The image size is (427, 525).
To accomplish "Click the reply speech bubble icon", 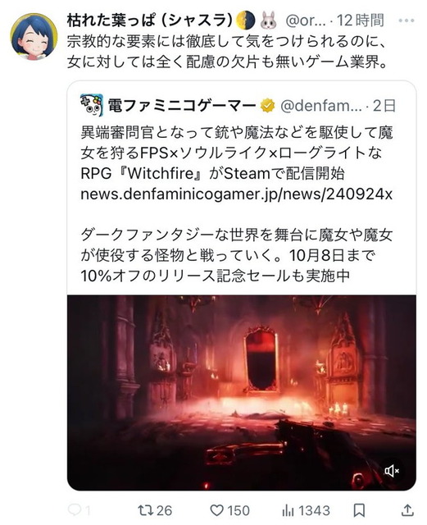I will click(74, 510).
